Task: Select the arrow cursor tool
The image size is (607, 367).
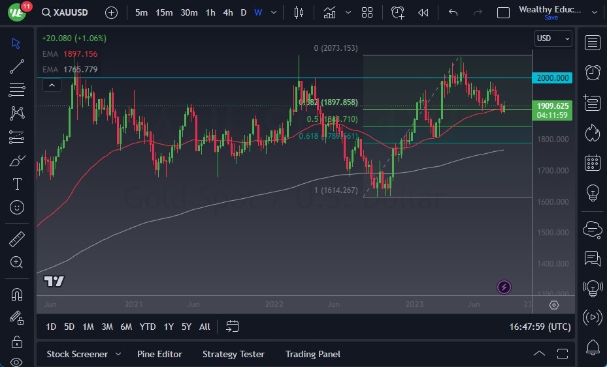Action: [16, 43]
